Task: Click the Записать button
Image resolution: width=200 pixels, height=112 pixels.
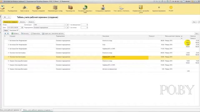Action: coord(22,22)
